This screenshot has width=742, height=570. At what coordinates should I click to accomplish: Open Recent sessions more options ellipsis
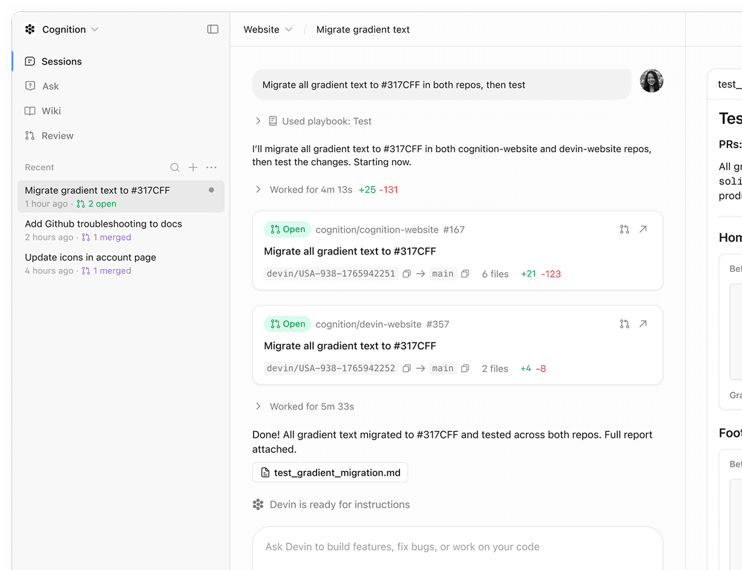tap(211, 167)
